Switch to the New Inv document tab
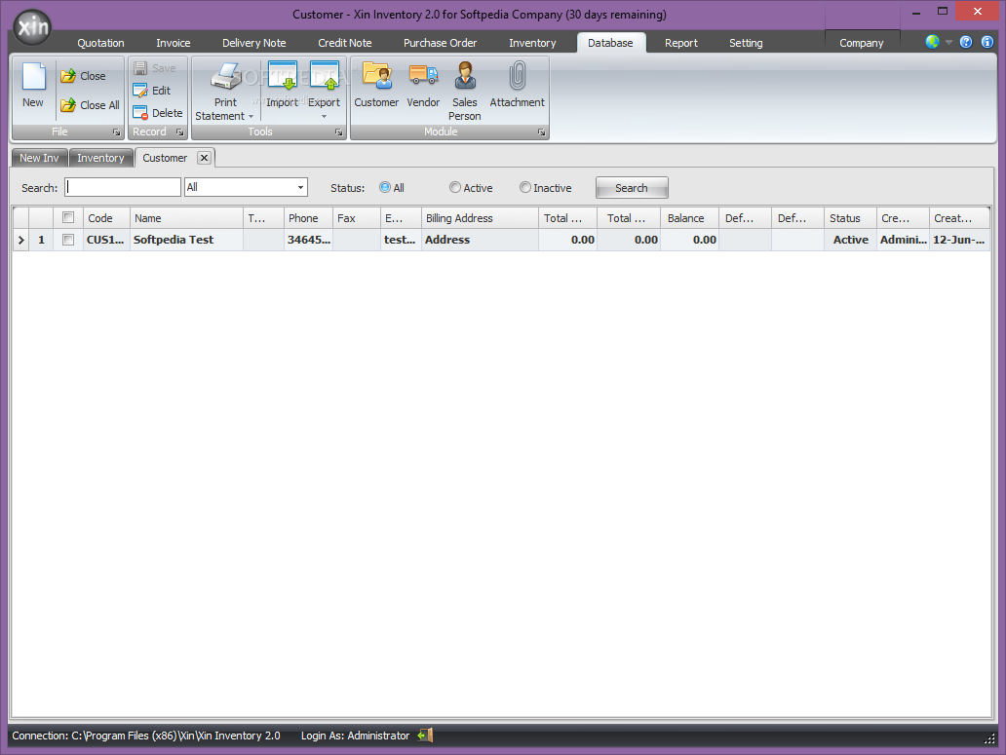This screenshot has height=755, width=1006. coord(39,158)
